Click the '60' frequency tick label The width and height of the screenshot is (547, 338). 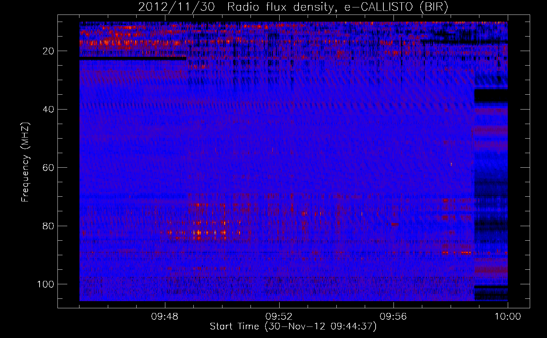pos(48,168)
